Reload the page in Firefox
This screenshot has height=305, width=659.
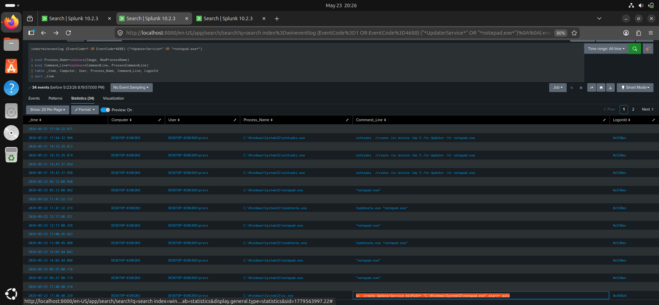[x=68, y=33]
